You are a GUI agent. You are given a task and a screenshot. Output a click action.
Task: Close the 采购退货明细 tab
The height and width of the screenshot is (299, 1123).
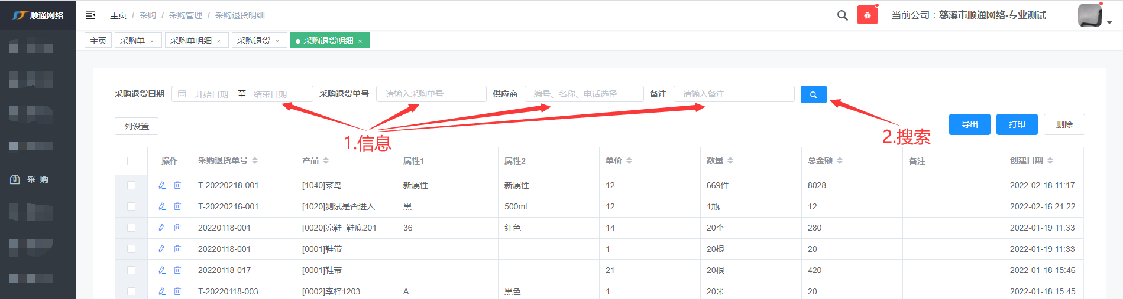tap(360, 41)
